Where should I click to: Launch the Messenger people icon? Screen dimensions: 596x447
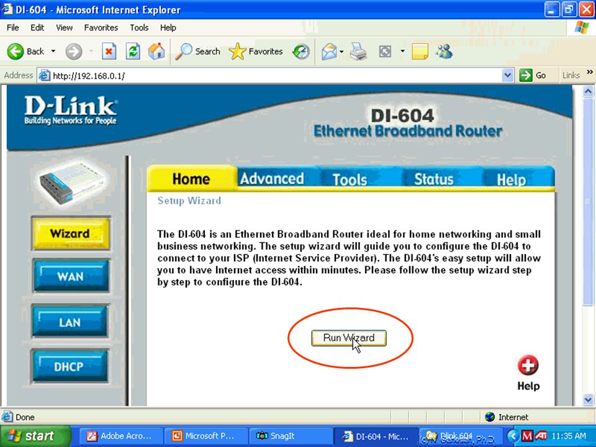(444, 52)
